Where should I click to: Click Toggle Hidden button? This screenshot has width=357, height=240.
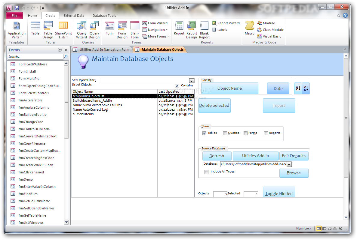[279, 193]
